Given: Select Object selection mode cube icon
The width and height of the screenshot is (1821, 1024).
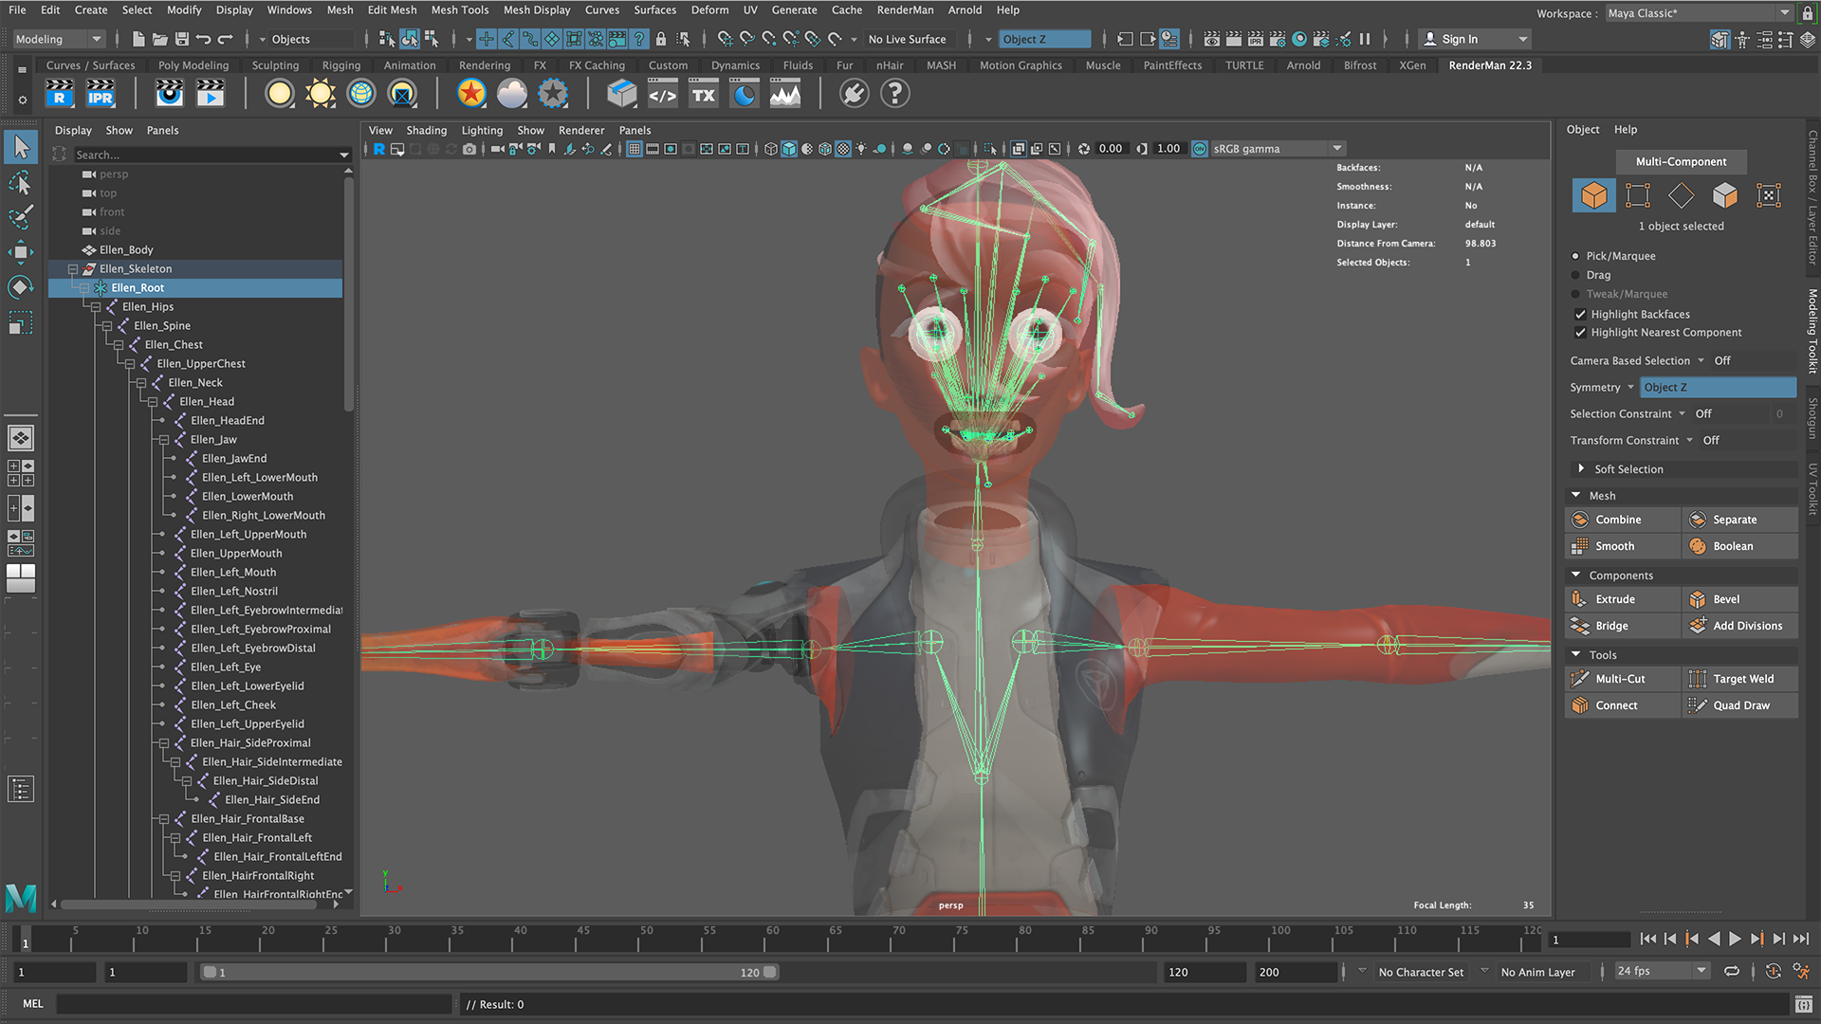Looking at the screenshot, I should click(x=1593, y=195).
